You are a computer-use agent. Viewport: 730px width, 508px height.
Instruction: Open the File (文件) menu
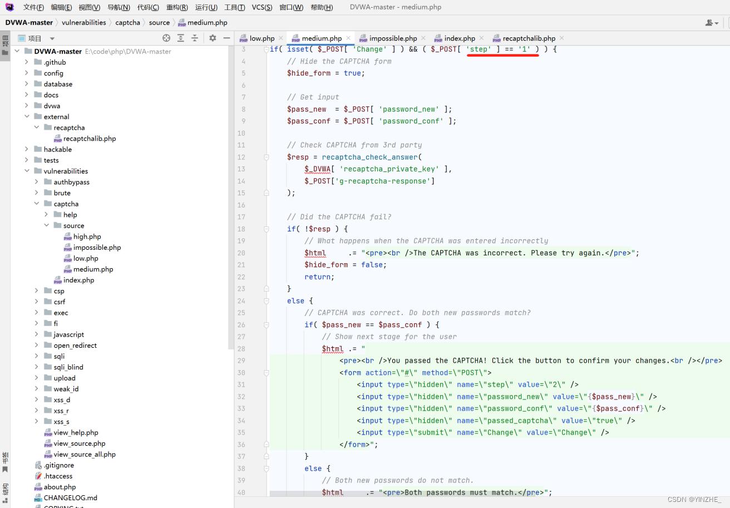33,7
